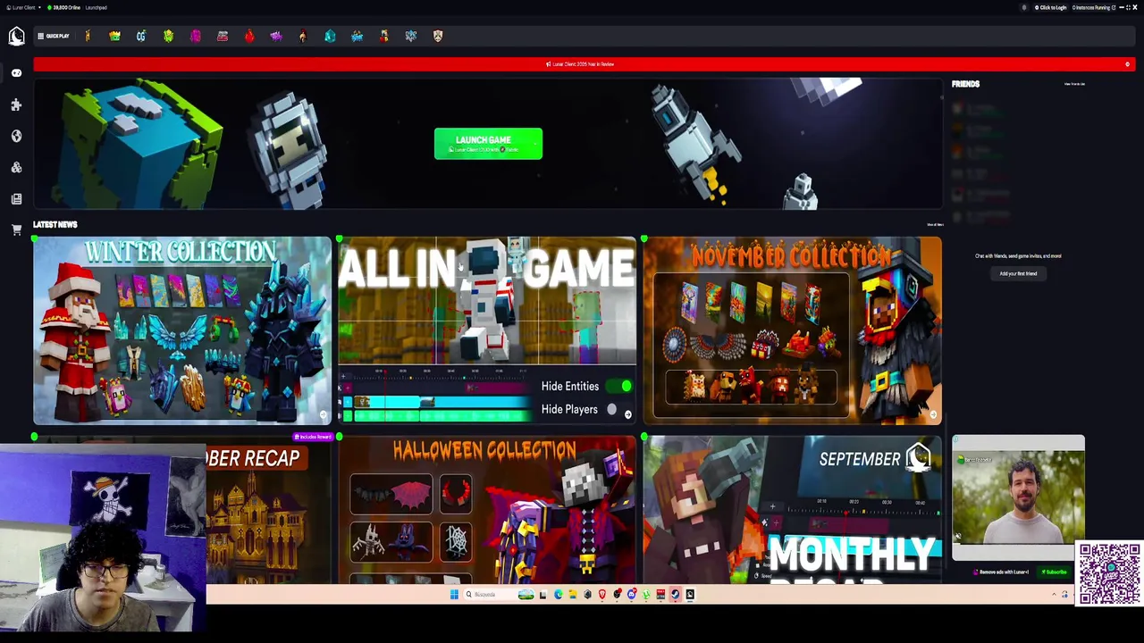Select the red character server icon
1144x643 pixels.
click(383, 36)
